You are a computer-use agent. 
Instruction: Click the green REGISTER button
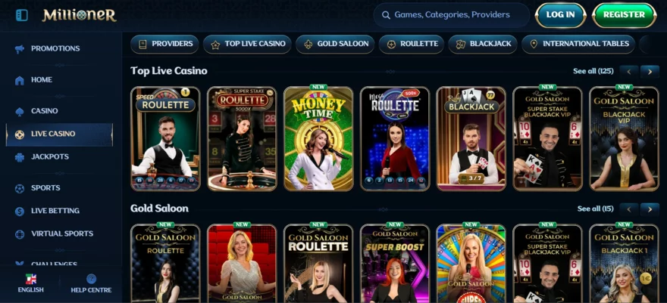pyautogui.click(x=624, y=15)
